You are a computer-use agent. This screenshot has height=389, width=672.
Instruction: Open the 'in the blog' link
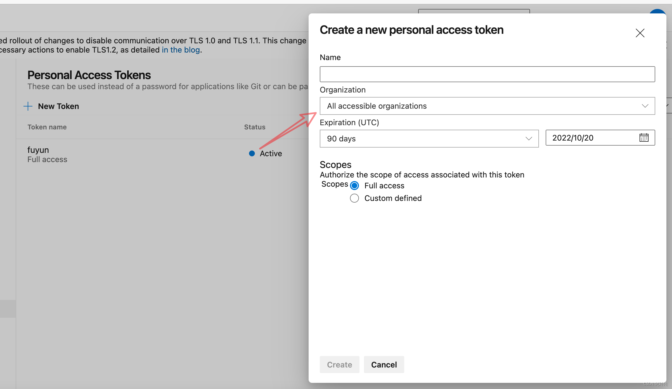pos(181,50)
